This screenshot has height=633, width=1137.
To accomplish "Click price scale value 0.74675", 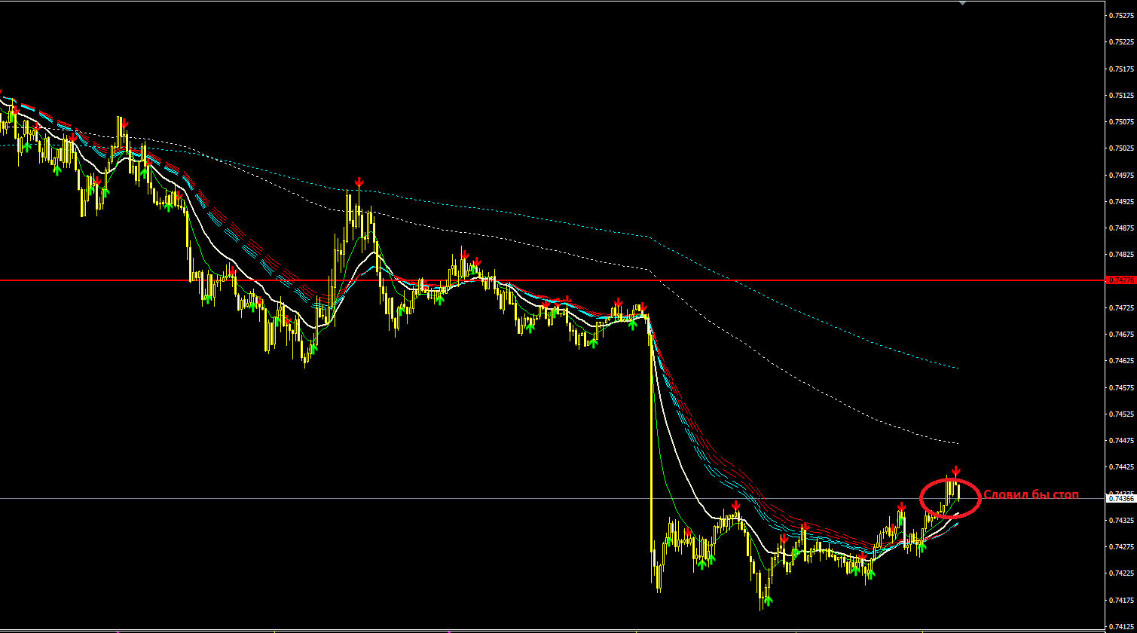I will (1121, 335).
